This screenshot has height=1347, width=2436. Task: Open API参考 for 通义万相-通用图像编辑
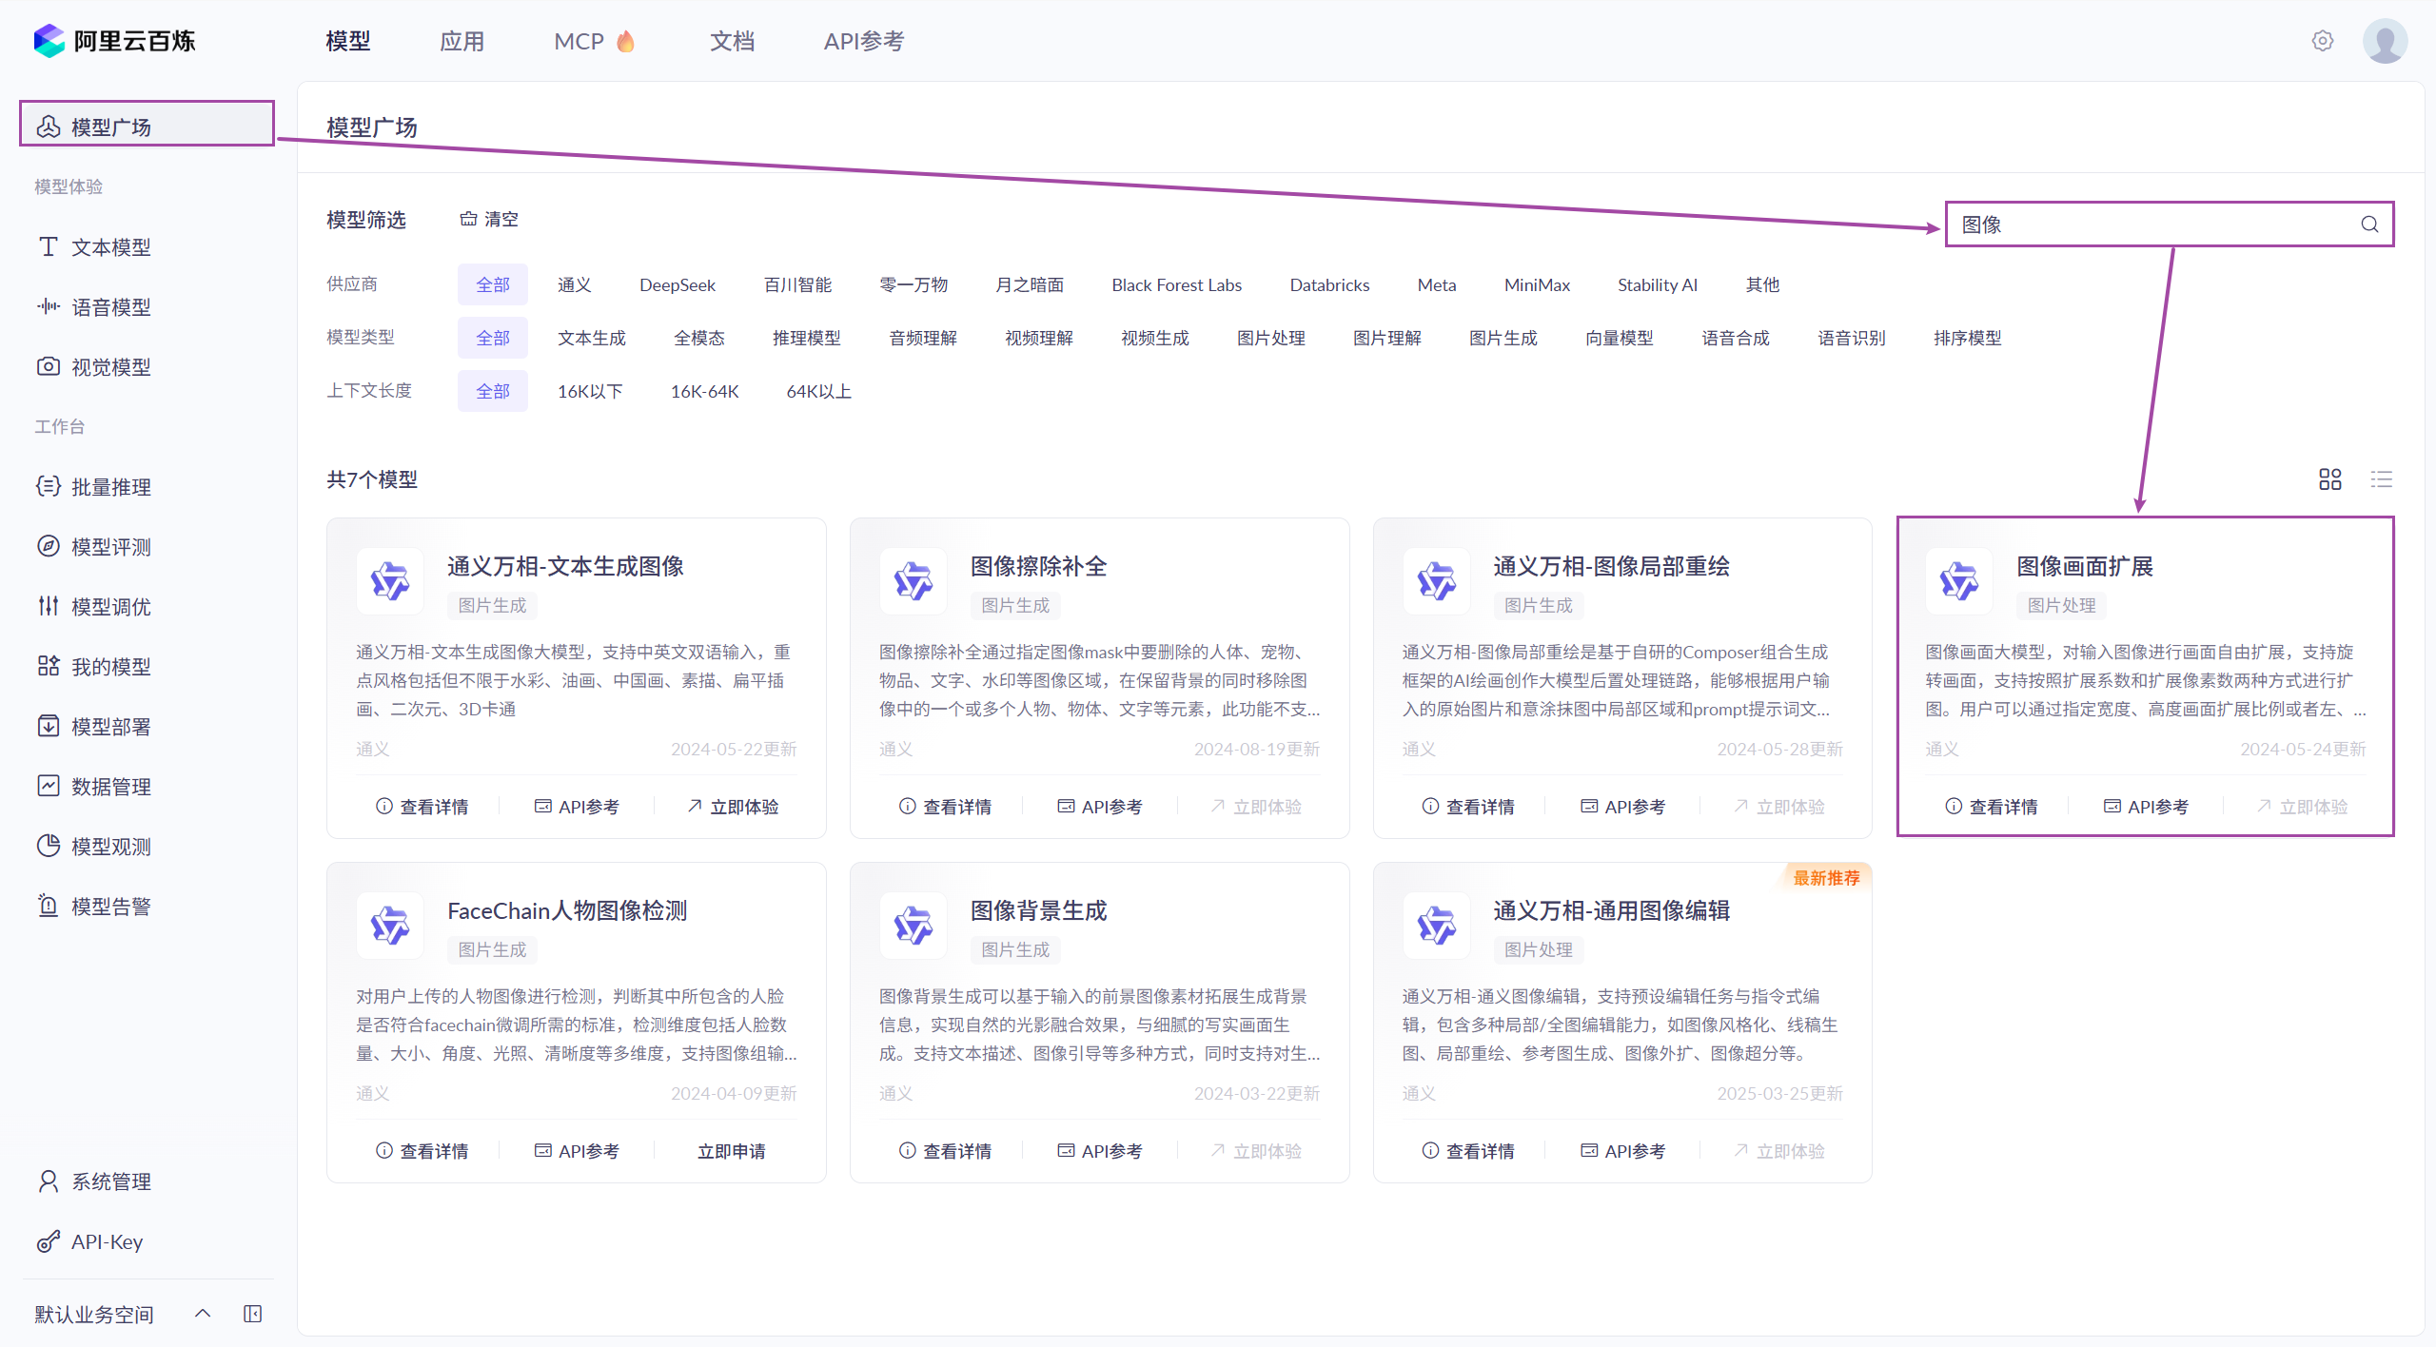pos(1623,1151)
